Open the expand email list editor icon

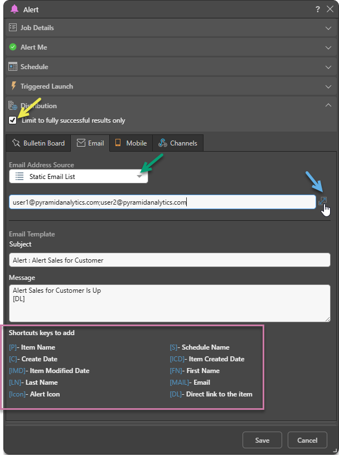pyautogui.click(x=322, y=201)
